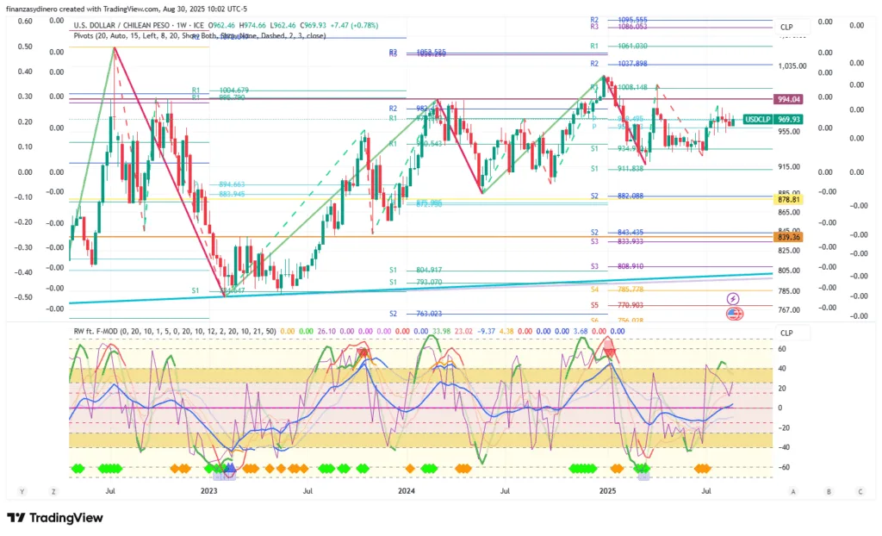This screenshot has width=882, height=536.
Task: Click the B letter button at bottom right
Action: (829, 491)
